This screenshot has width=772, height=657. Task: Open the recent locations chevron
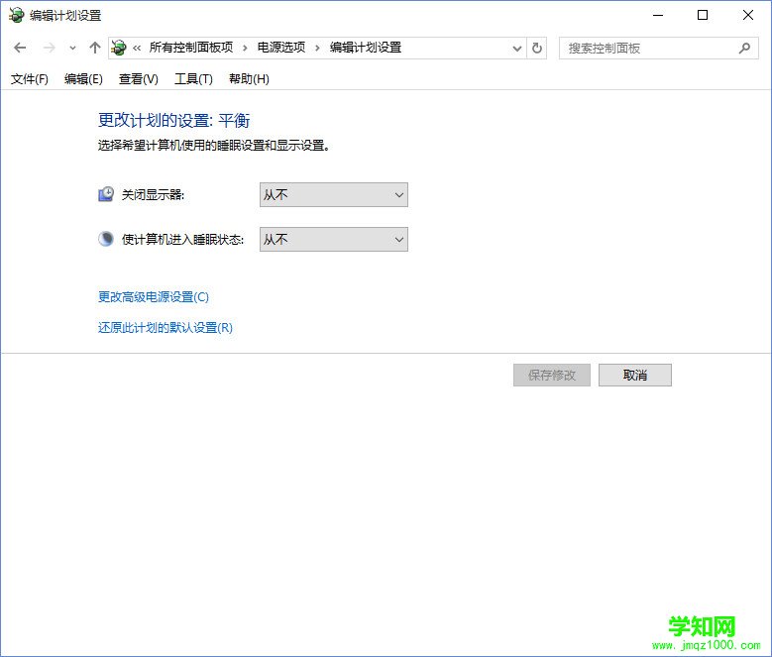pos(73,49)
